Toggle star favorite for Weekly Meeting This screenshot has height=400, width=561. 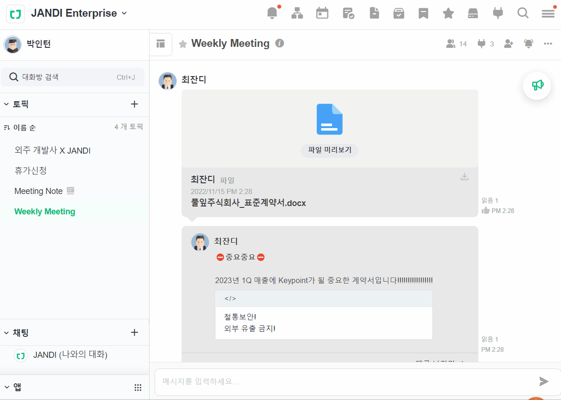click(x=183, y=44)
